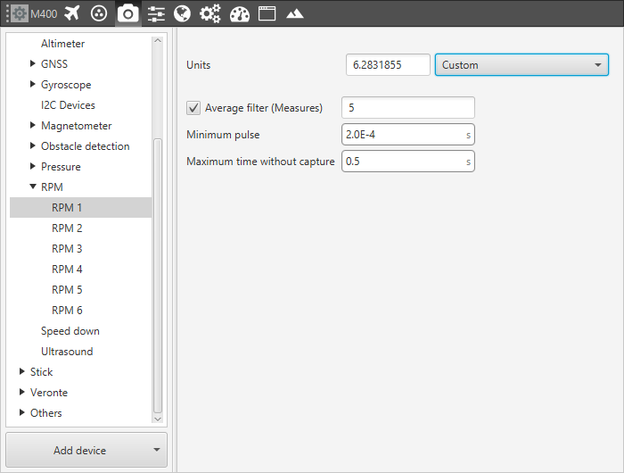Toggle the Average filter checkbox
Screen dimensions: 624x473
(193, 108)
